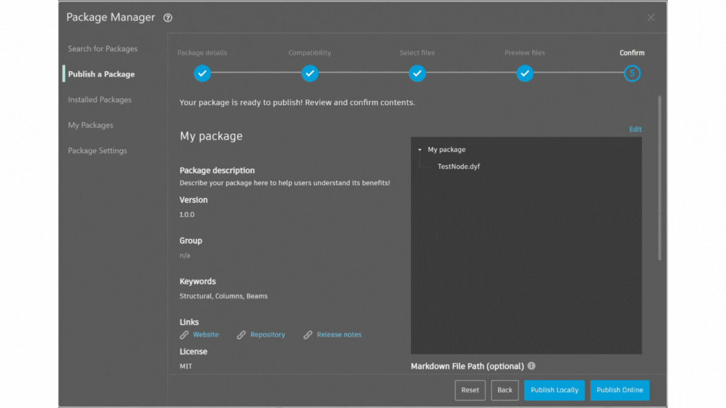Click the Compatibility step checkmark circle

click(309, 74)
